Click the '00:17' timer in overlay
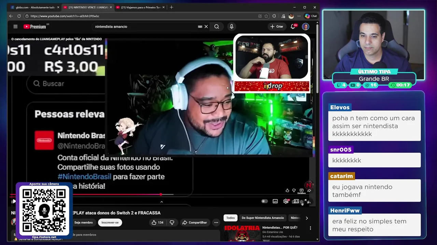 tap(400, 85)
